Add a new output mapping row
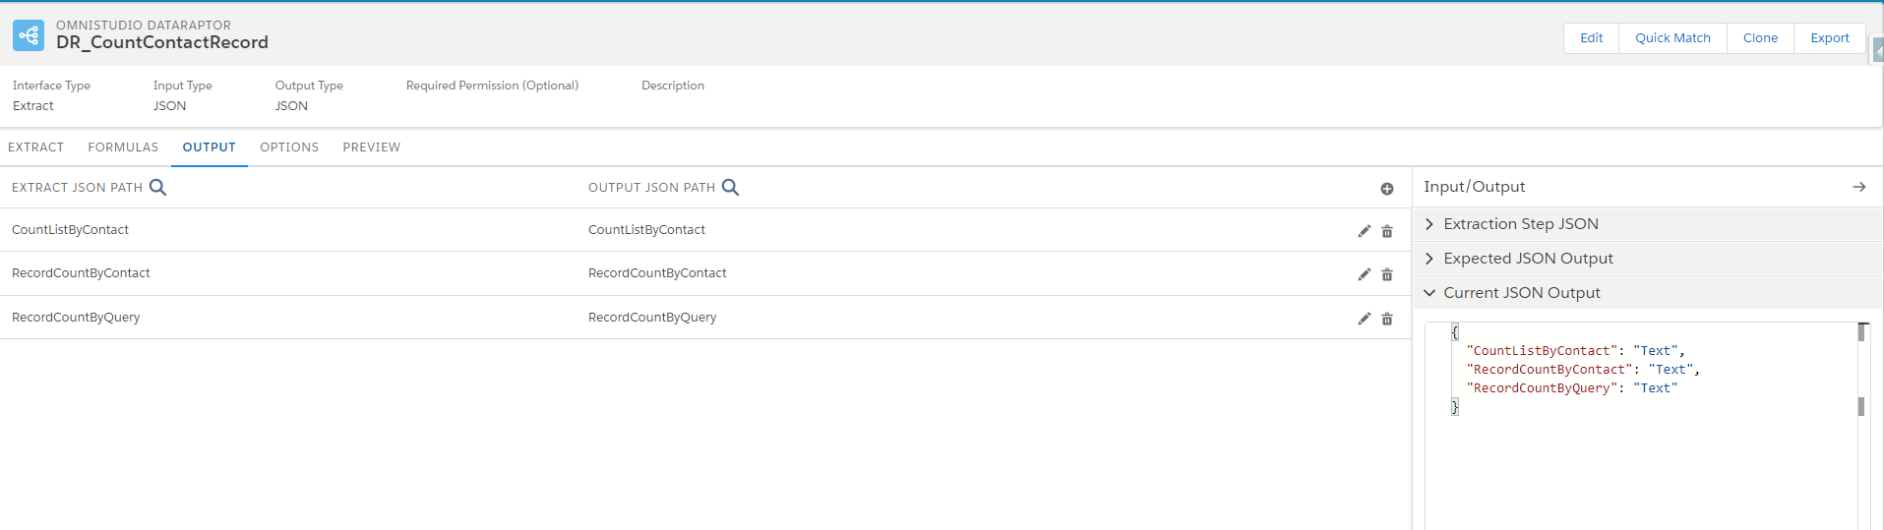This screenshot has width=1884, height=530. [1386, 189]
